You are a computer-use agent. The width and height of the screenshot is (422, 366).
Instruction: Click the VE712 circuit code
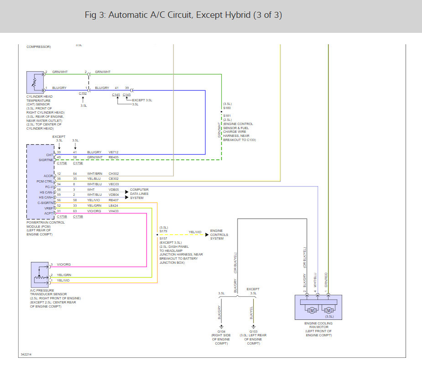click(114, 152)
